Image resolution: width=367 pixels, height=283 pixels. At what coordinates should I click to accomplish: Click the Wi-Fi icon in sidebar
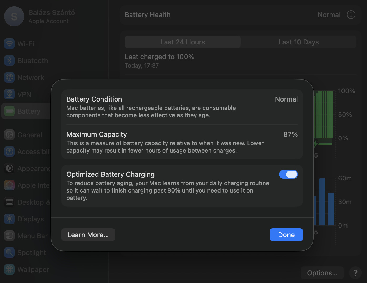tap(9, 44)
